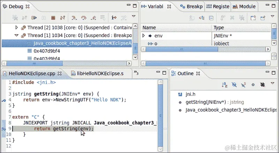Click Open New View icon in Variables toolbar
Image resolution: width=279 pixels, height=153 pixels.
coord(253,18)
